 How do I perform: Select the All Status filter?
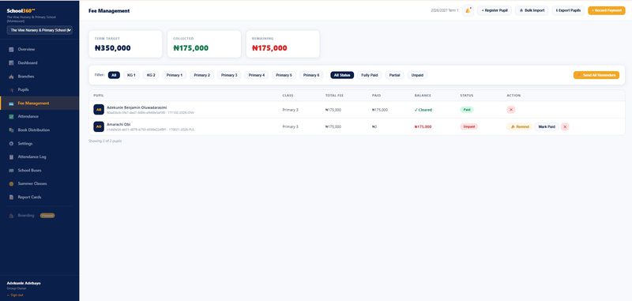point(342,75)
